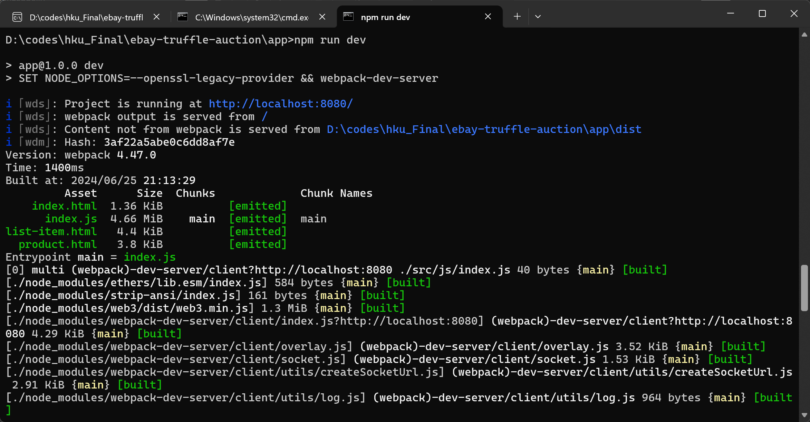Open a new tab with plus button
This screenshot has width=810, height=422.
(517, 17)
